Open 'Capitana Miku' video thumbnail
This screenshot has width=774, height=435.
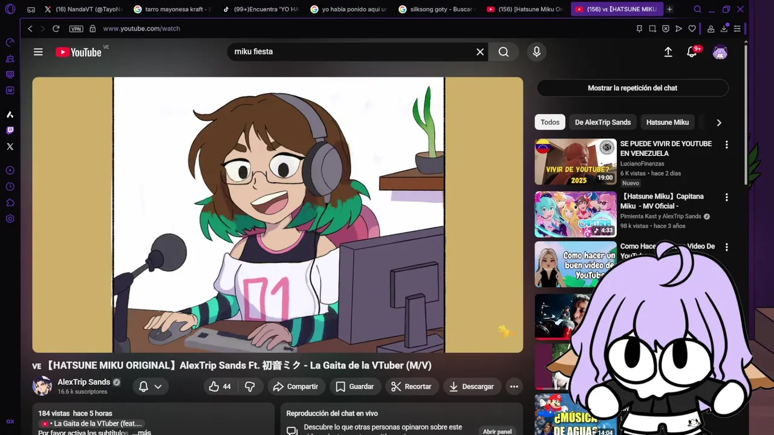pos(576,214)
